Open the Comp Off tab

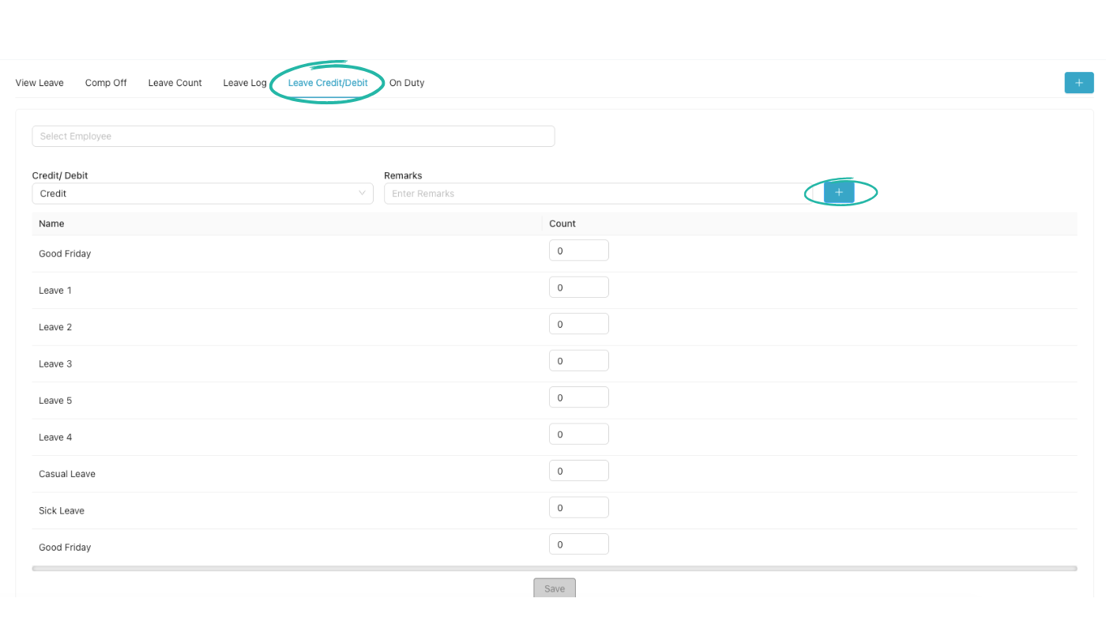point(105,82)
